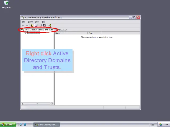Select the highlighted domain node in the tree
This screenshot has width=170, height=127.
click(33, 32)
